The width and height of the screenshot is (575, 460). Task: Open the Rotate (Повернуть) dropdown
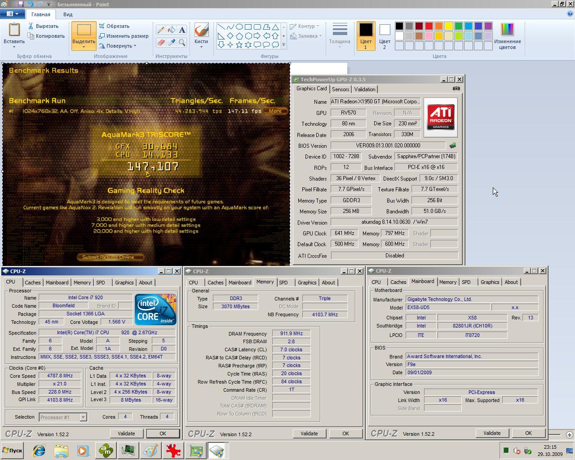pyautogui.click(x=117, y=46)
